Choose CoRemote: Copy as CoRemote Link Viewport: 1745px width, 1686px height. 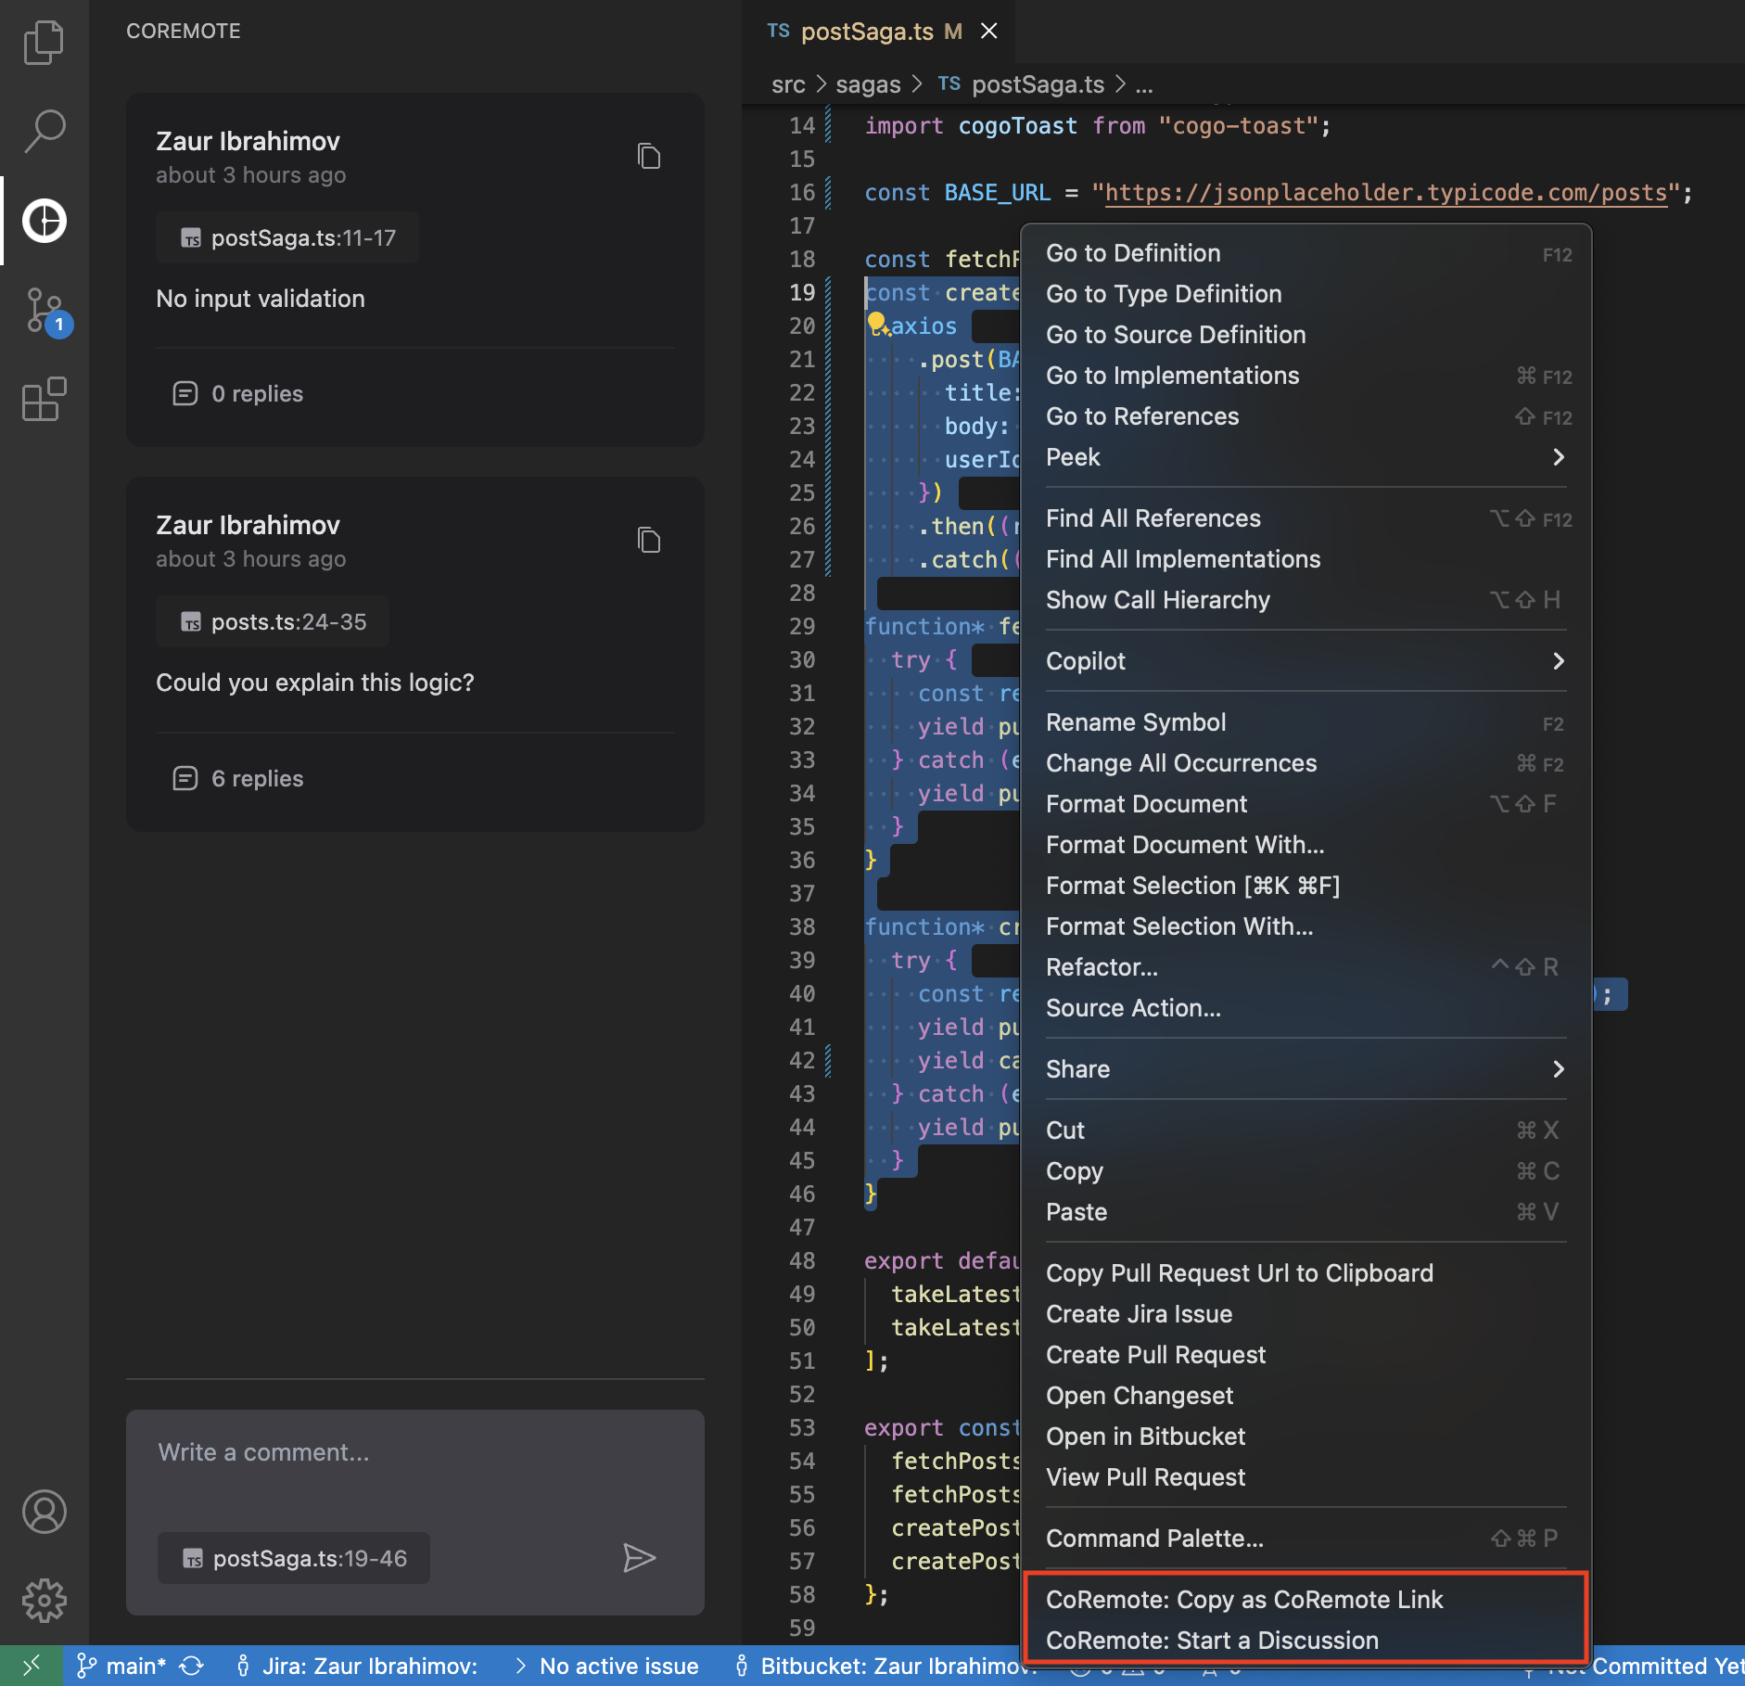click(1306, 1600)
